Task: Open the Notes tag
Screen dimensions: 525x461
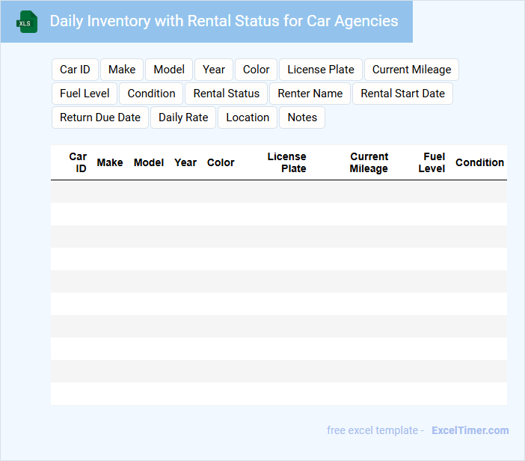Action: (x=302, y=117)
